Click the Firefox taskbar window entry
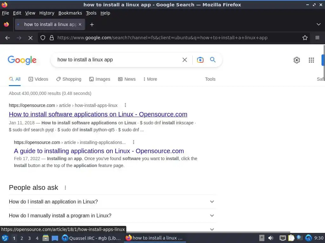 tap(155, 238)
